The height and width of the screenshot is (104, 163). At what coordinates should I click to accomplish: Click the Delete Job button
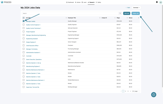pyautogui.click(x=136, y=13)
